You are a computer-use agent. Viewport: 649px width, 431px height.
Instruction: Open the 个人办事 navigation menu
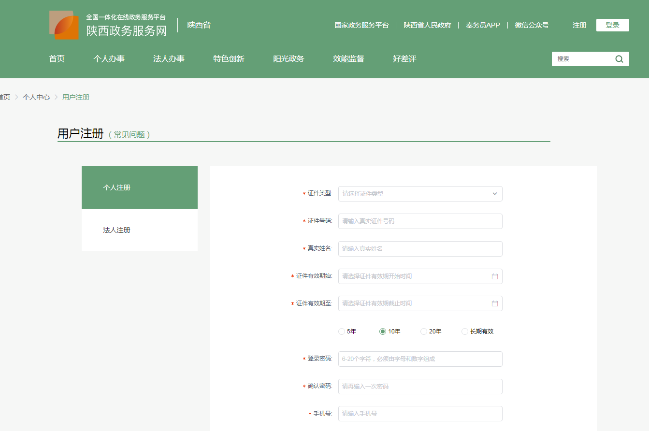click(109, 59)
